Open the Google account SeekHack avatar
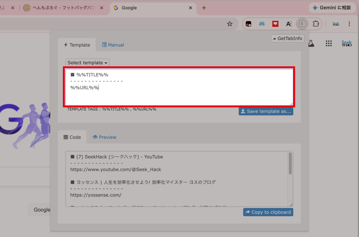 [347, 43]
